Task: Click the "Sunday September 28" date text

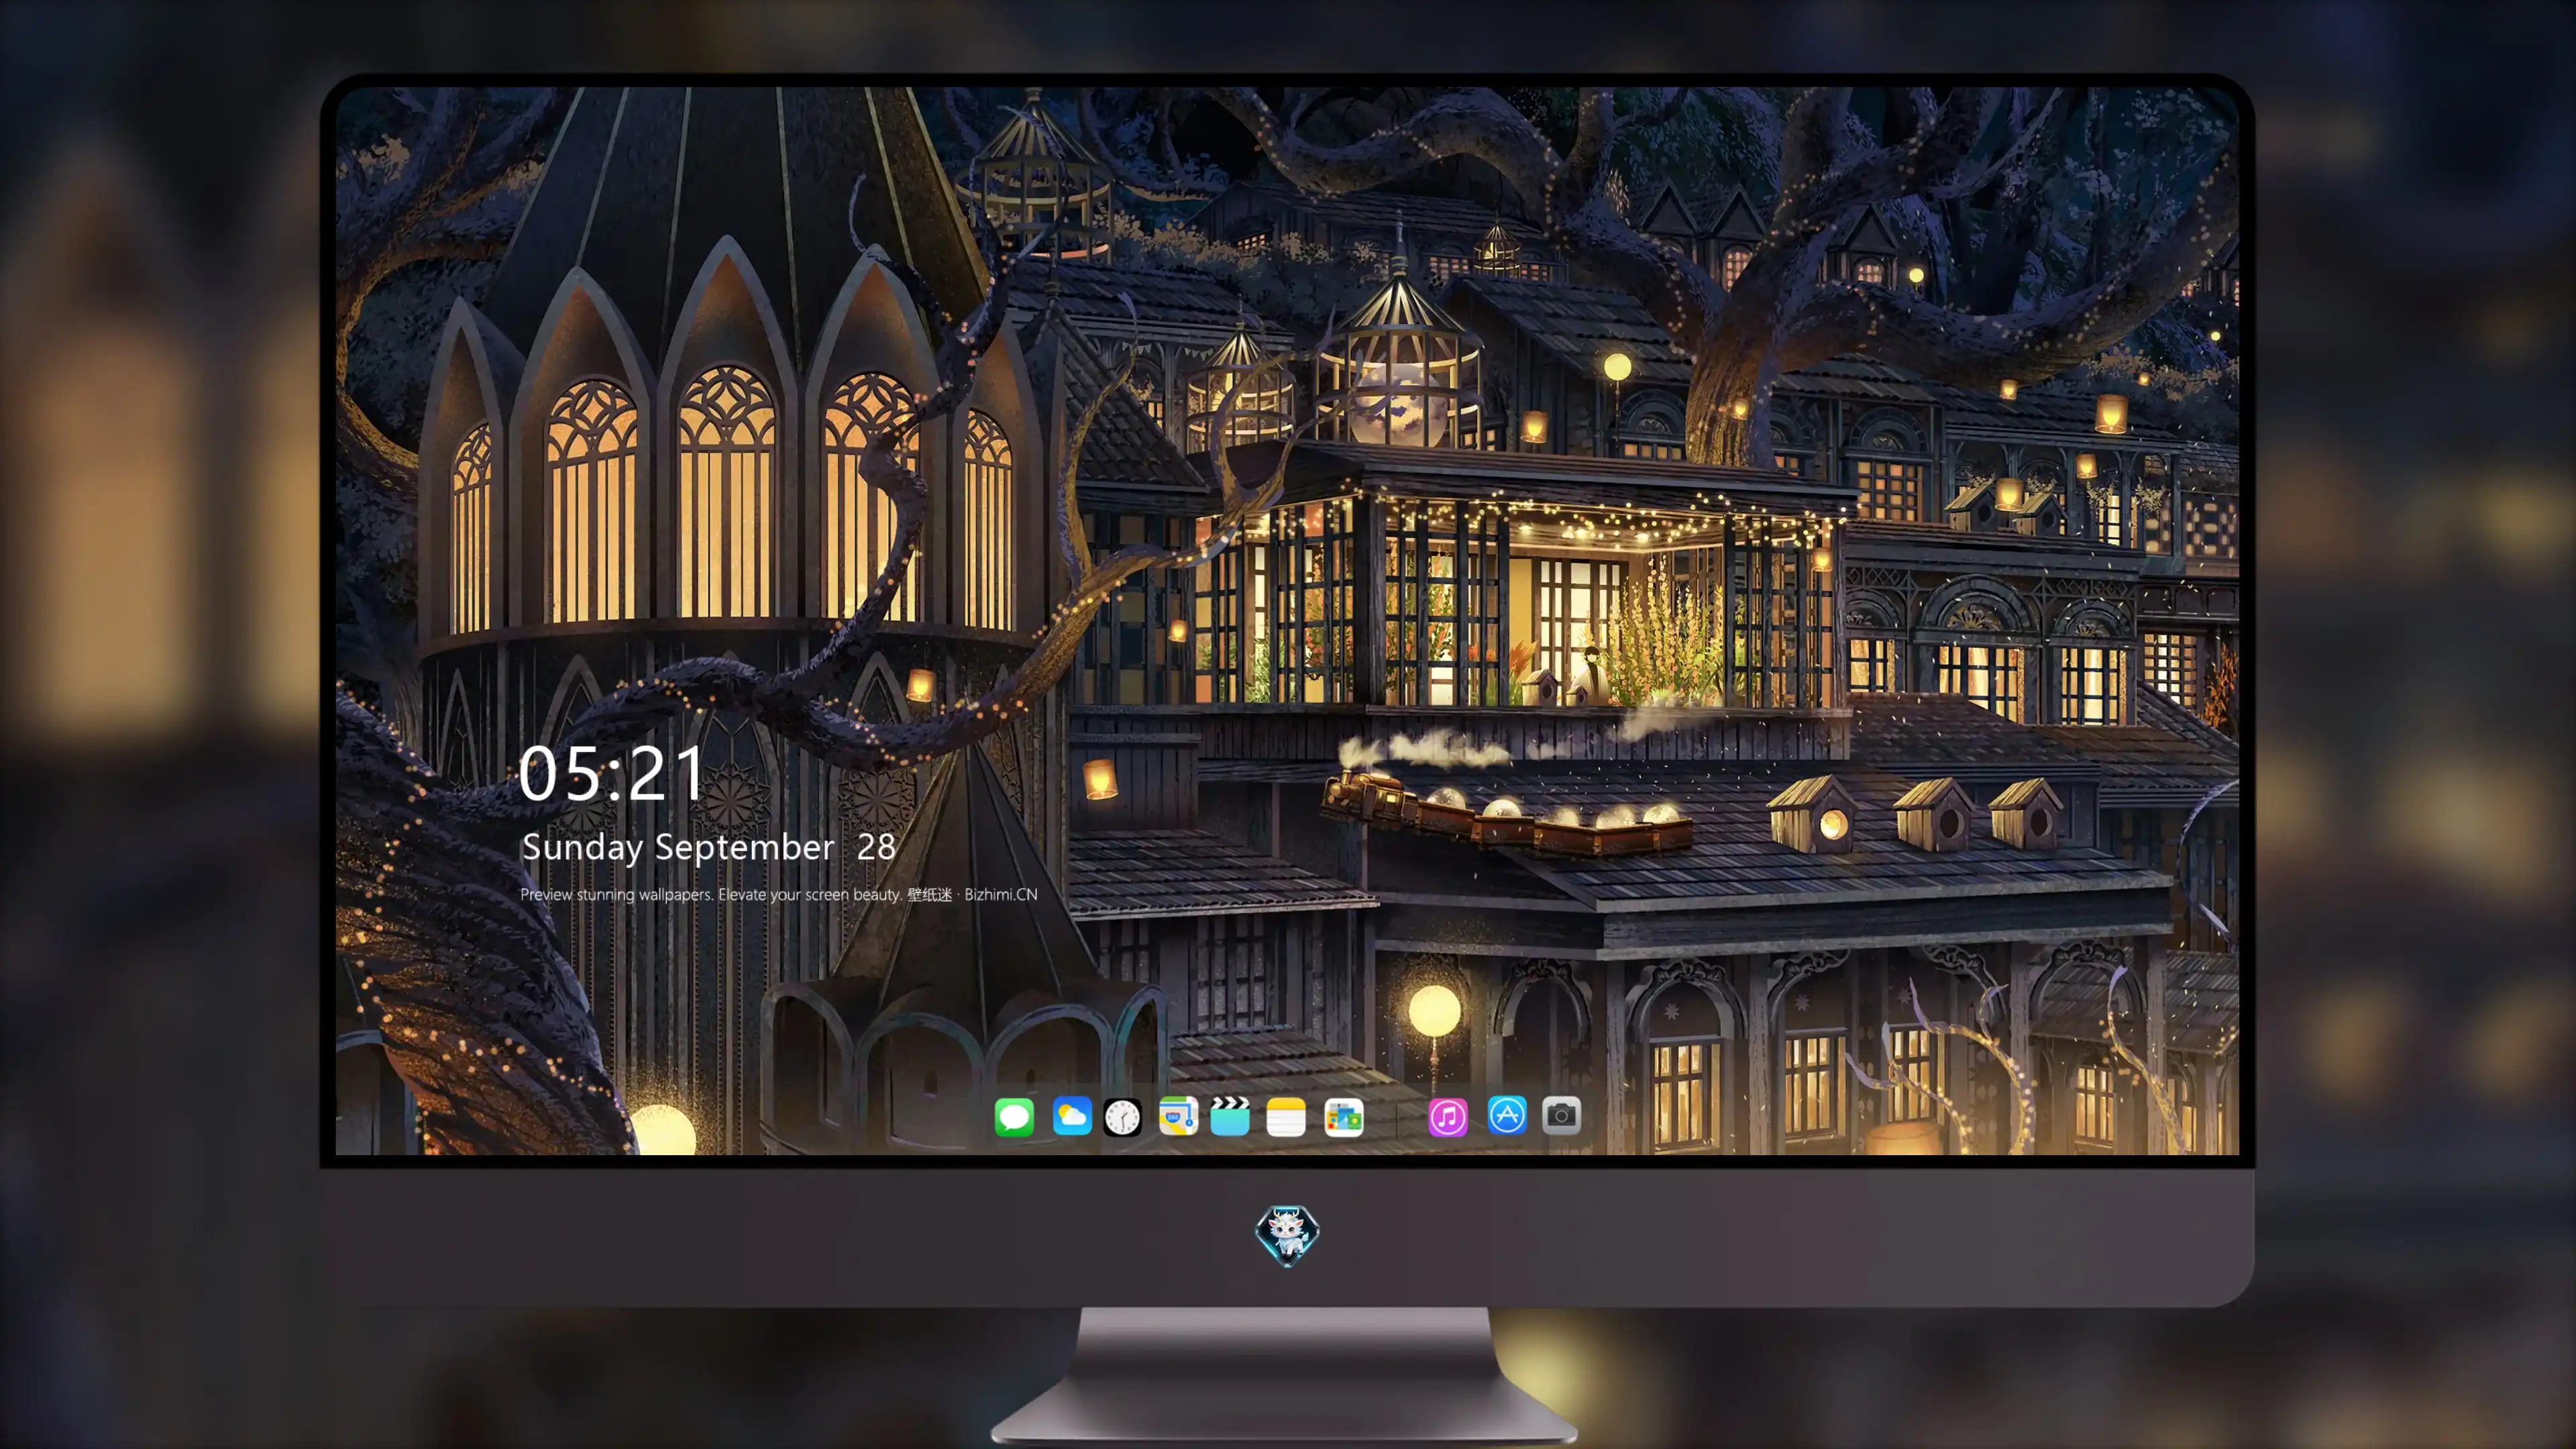Action: click(708, 847)
